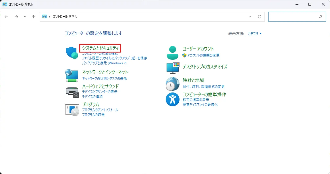Open the Desktop customization monitor icon
The height and width of the screenshot is (174, 330).
point(173,68)
